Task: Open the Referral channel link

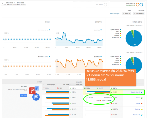Action: point(138,109)
